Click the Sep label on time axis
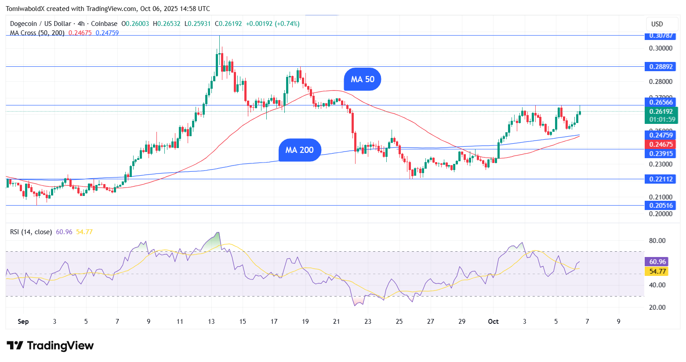 point(23,322)
